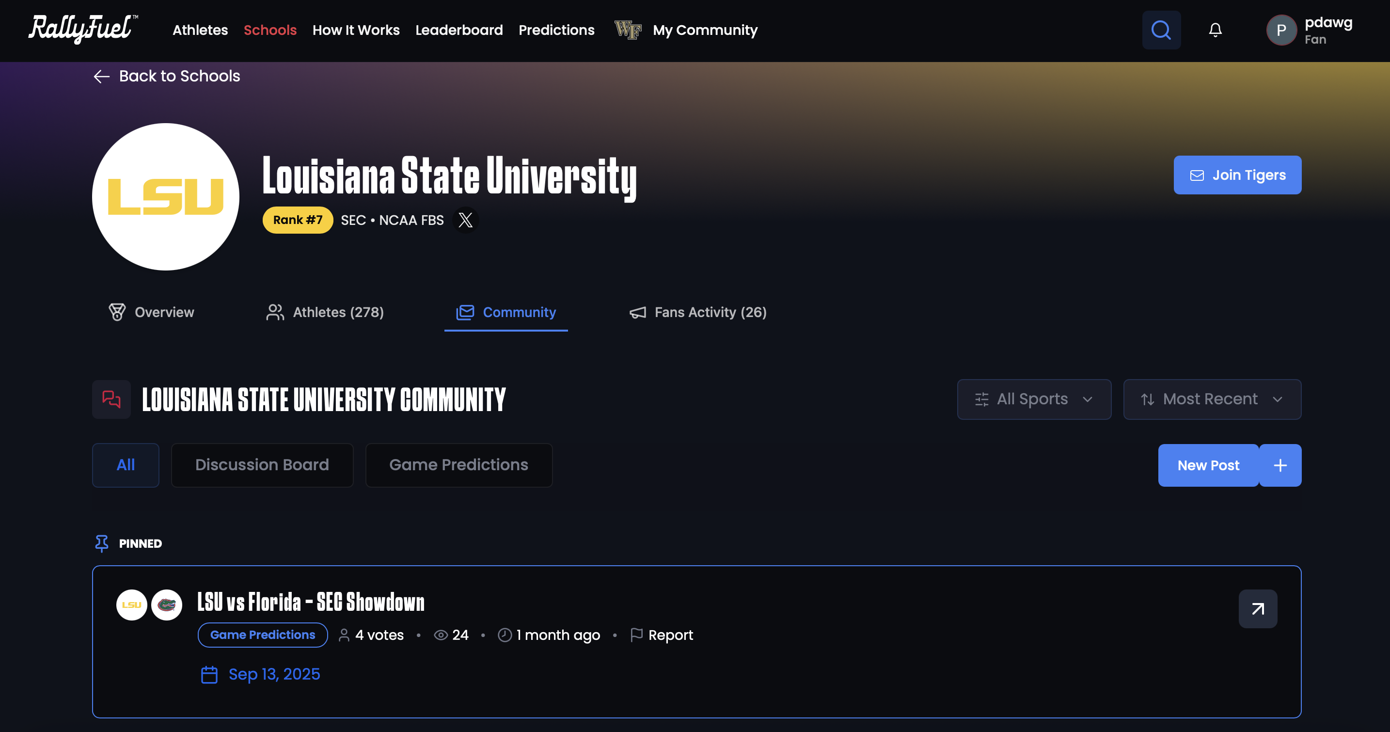The height and width of the screenshot is (732, 1390).
Task: Click the Report link on pinned post
Action: tap(670, 635)
